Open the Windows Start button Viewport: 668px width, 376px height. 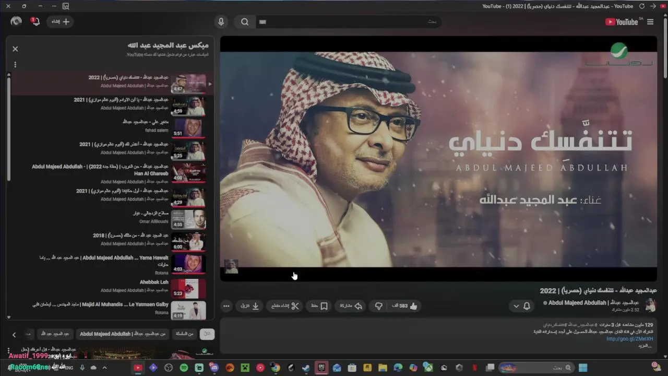(x=583, y=368)
